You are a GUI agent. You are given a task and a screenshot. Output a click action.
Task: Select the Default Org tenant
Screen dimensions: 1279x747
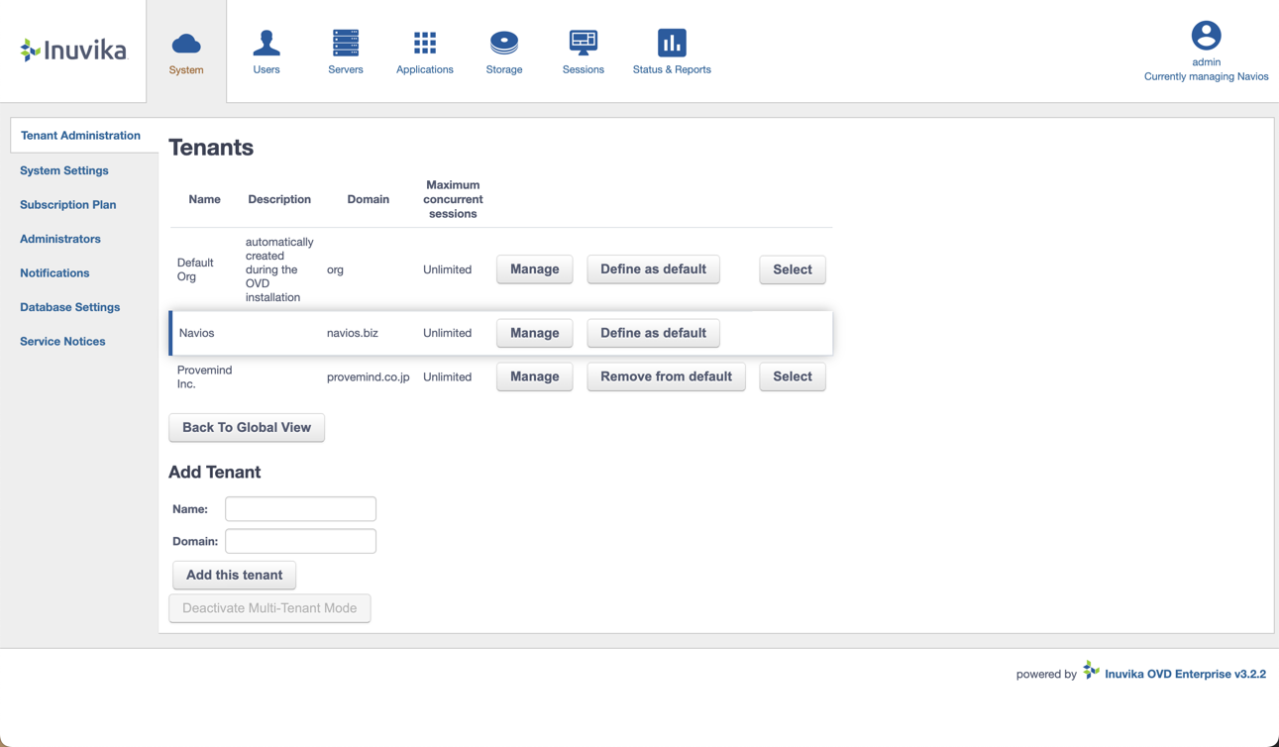coord(793,269)
